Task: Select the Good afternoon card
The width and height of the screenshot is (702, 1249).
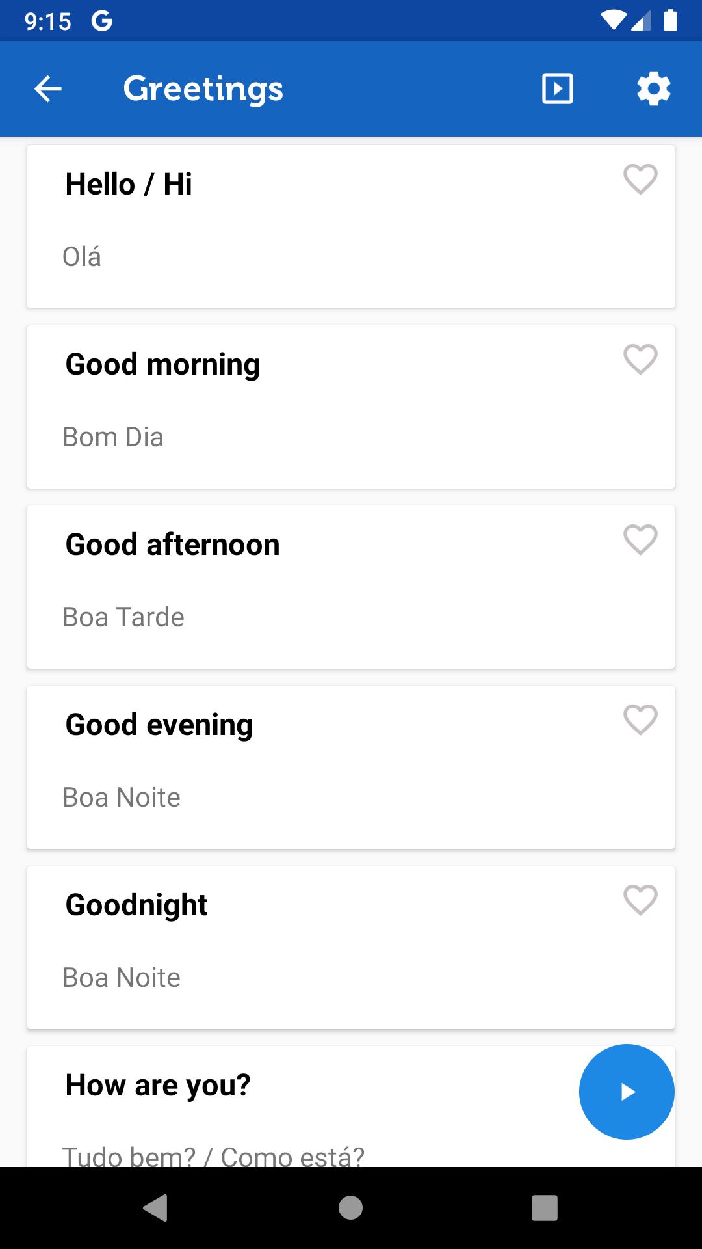Action: pyautogui.click(x=351, y=587)
